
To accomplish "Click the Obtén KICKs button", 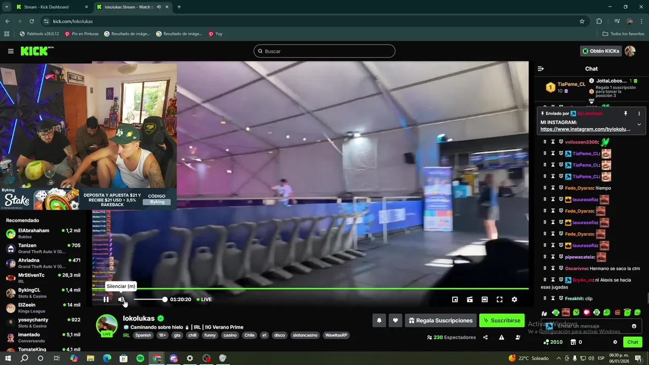I will click(601, 51).
